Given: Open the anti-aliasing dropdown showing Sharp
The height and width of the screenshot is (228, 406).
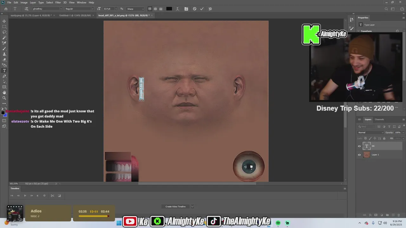Looking at the screenshot, I should 135,9.
